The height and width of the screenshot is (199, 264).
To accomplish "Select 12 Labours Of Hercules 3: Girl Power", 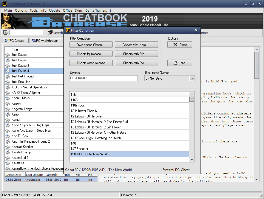I will 129,127.
